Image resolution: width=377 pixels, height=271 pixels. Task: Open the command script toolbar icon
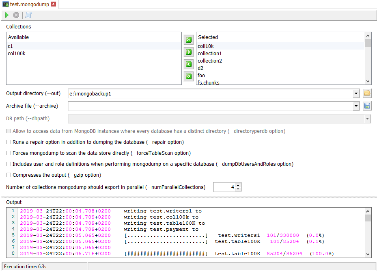click(x=28, y=15)
